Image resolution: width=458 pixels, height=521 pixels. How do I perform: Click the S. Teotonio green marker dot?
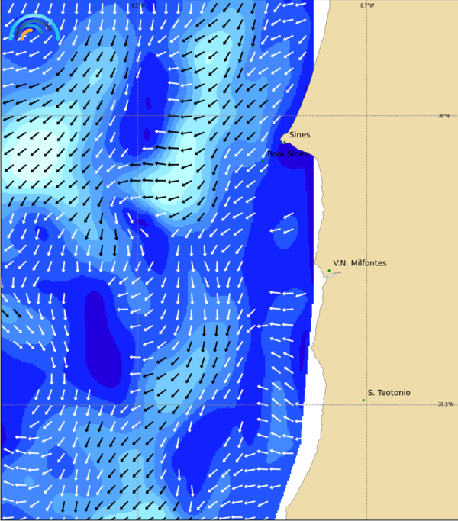tap(363, 400)
